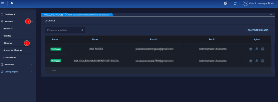Screen dimensions: 278x102
Task: Open Grupos de Câmeras in the sidebar
Action: (x=12, y=50)
